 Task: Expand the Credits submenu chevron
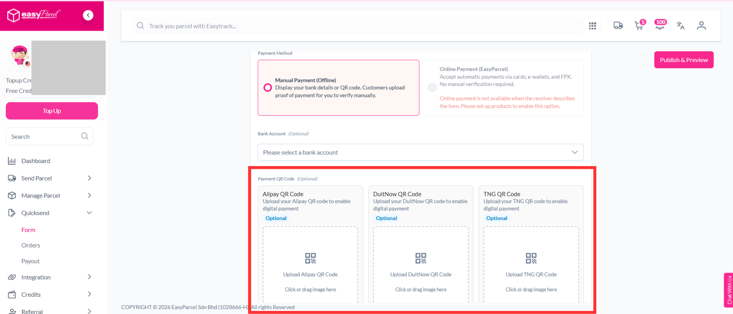89,294
